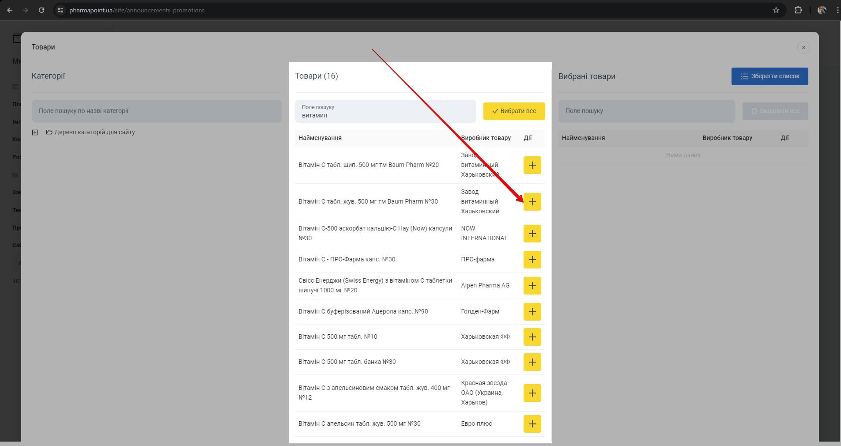Image resolution: width=841 pixels, height=446 pixels.
Task: Add Swiss Energy vitamin C tablets product
Action: 532,286
